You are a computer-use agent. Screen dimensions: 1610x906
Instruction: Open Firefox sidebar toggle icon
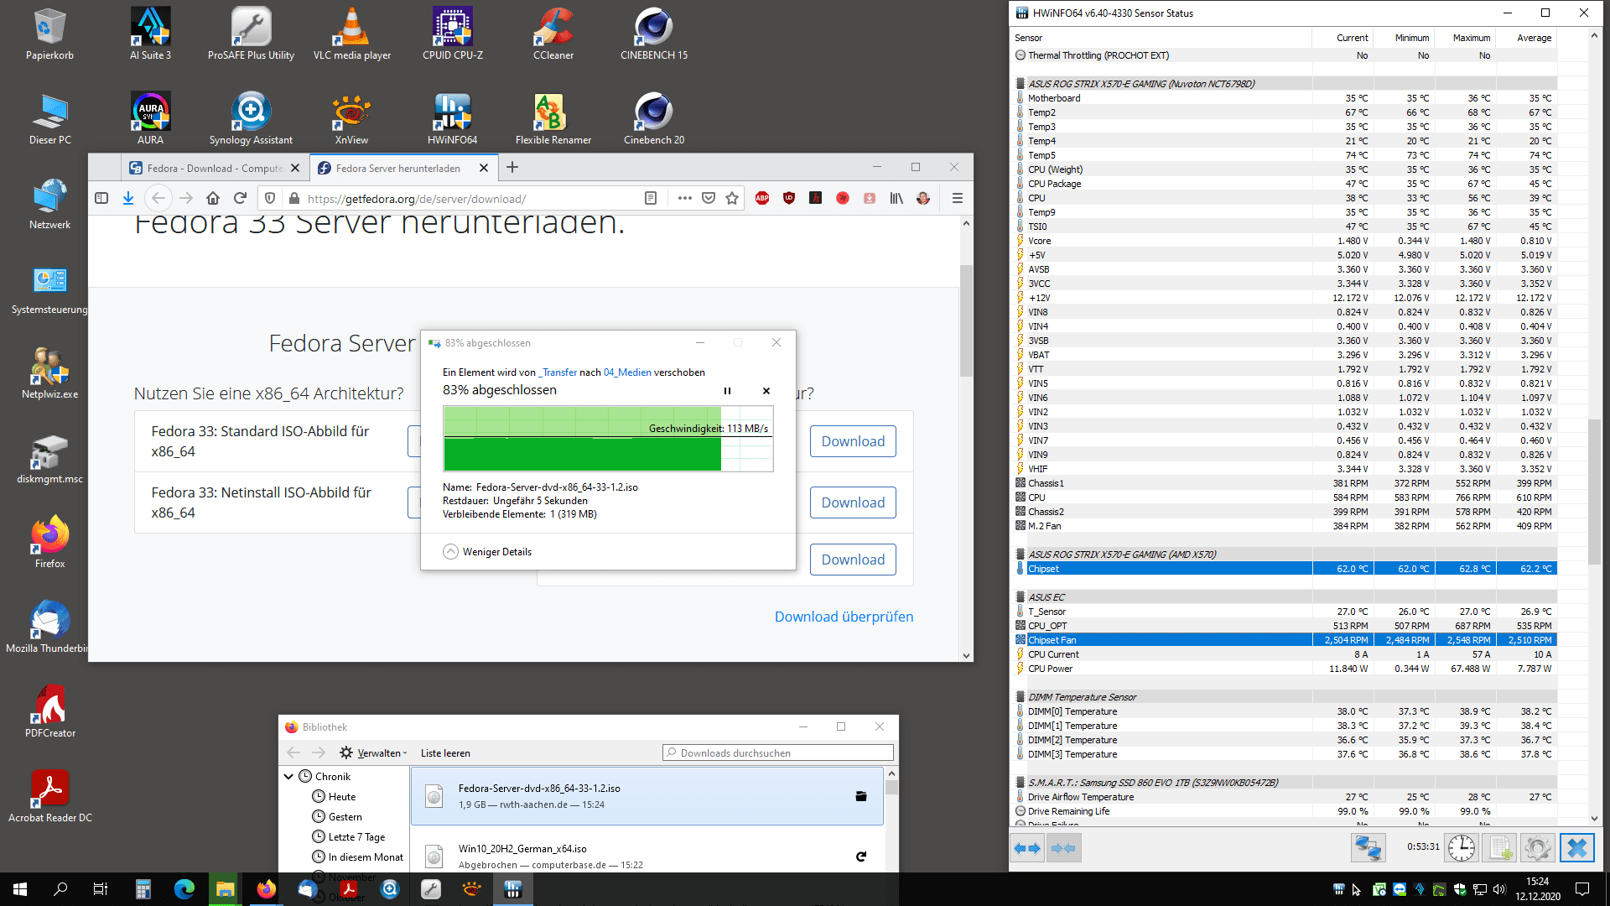pyautogui.click(x=101, y=198)
